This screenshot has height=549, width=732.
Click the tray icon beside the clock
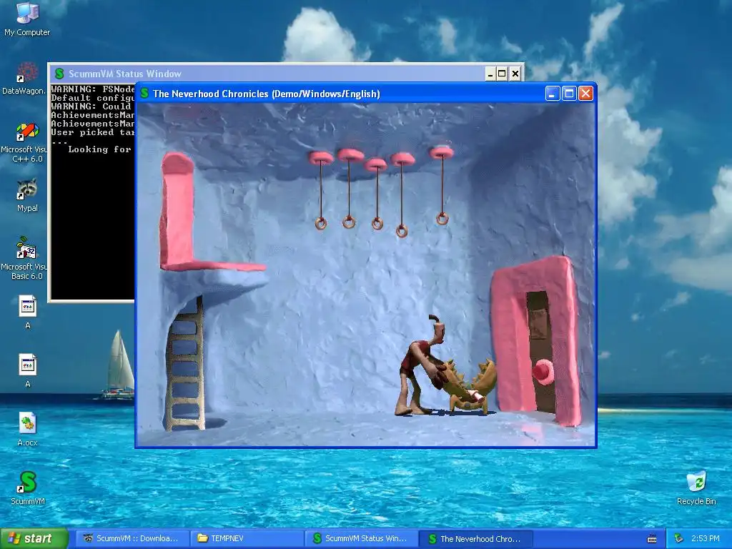point(679,538)
